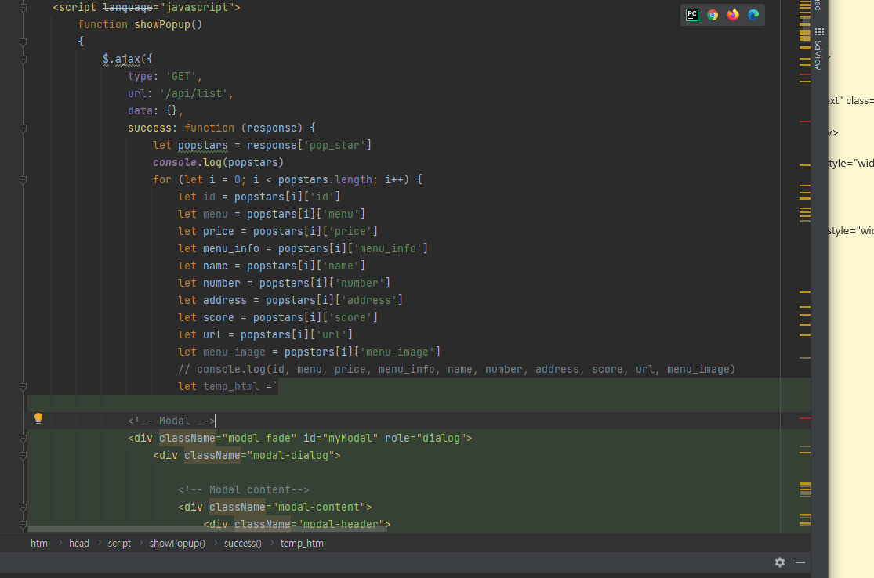Click 'data: {}' property line

tap(155, 110)
